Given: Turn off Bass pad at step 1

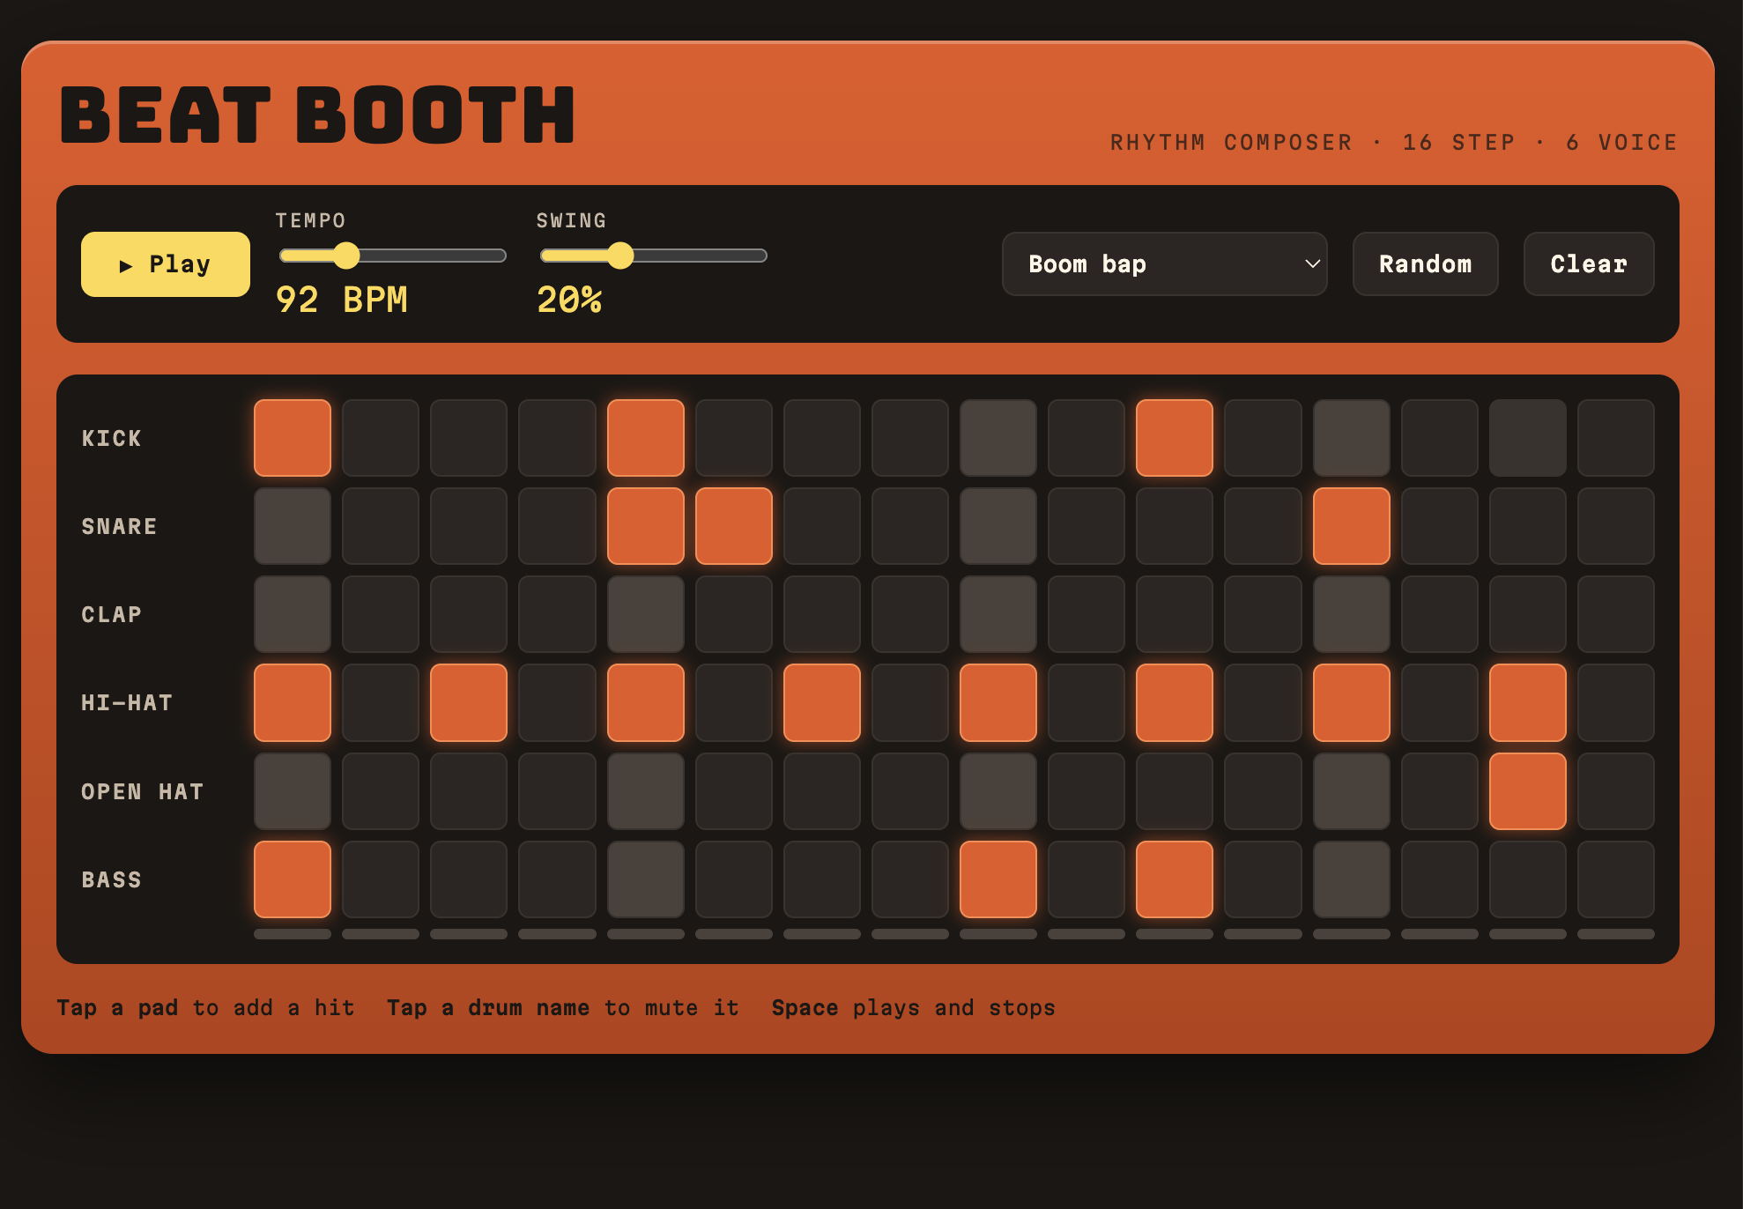Looking at the screenshot, I should pyautogui.click(x=293, y=879).
